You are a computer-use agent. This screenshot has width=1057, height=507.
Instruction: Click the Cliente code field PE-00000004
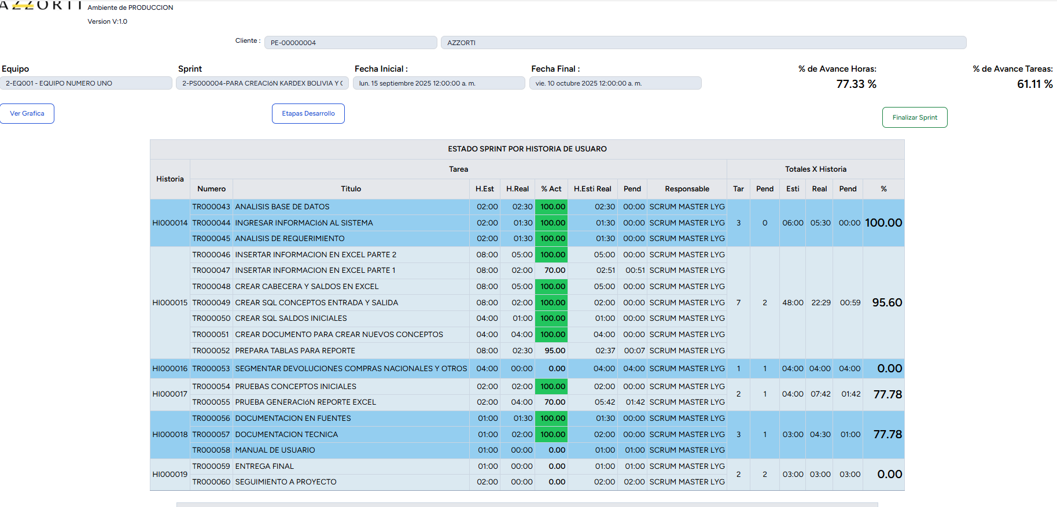pyautogui.click(x=350, y=43)
